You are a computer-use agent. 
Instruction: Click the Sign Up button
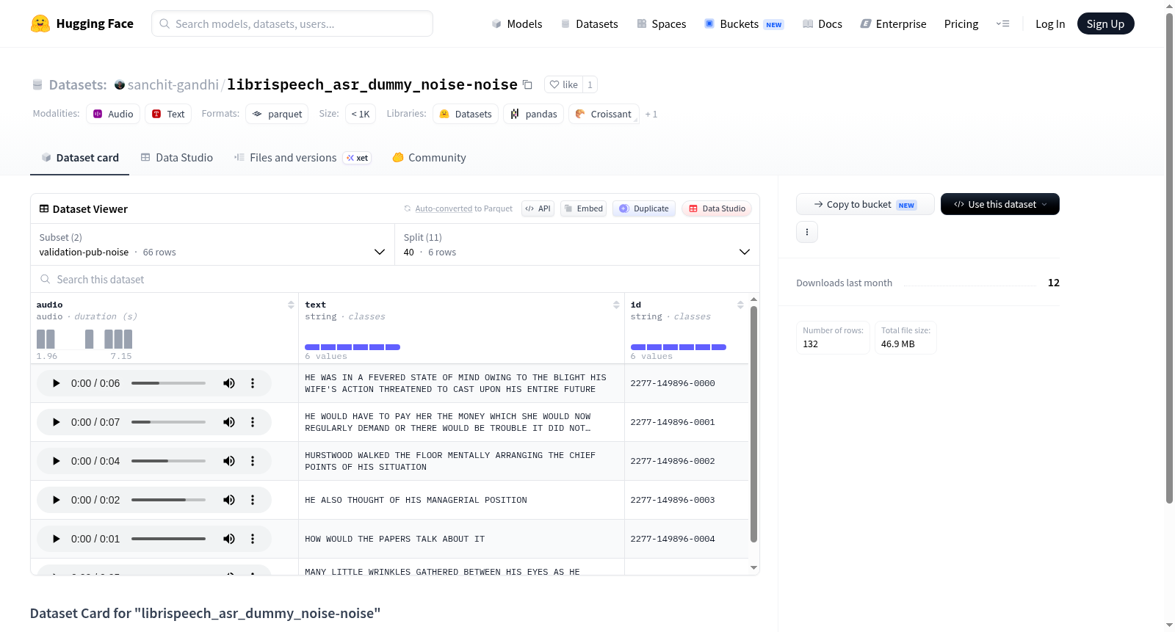(x=1105, y=23)
